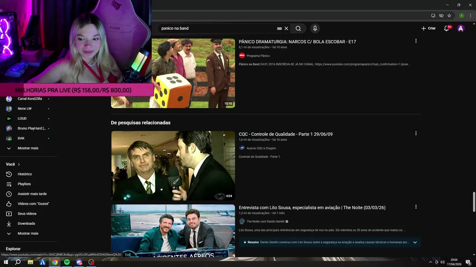Open the Programa Pânico channel avatar
This screenshot has width=476, height=267.
[x=242, y=56]
